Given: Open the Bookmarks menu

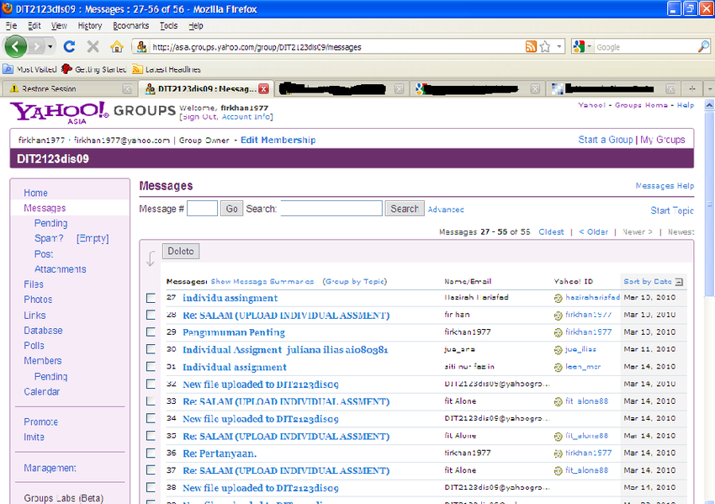Looking at the screenshot, I should (x=130, y=25).
